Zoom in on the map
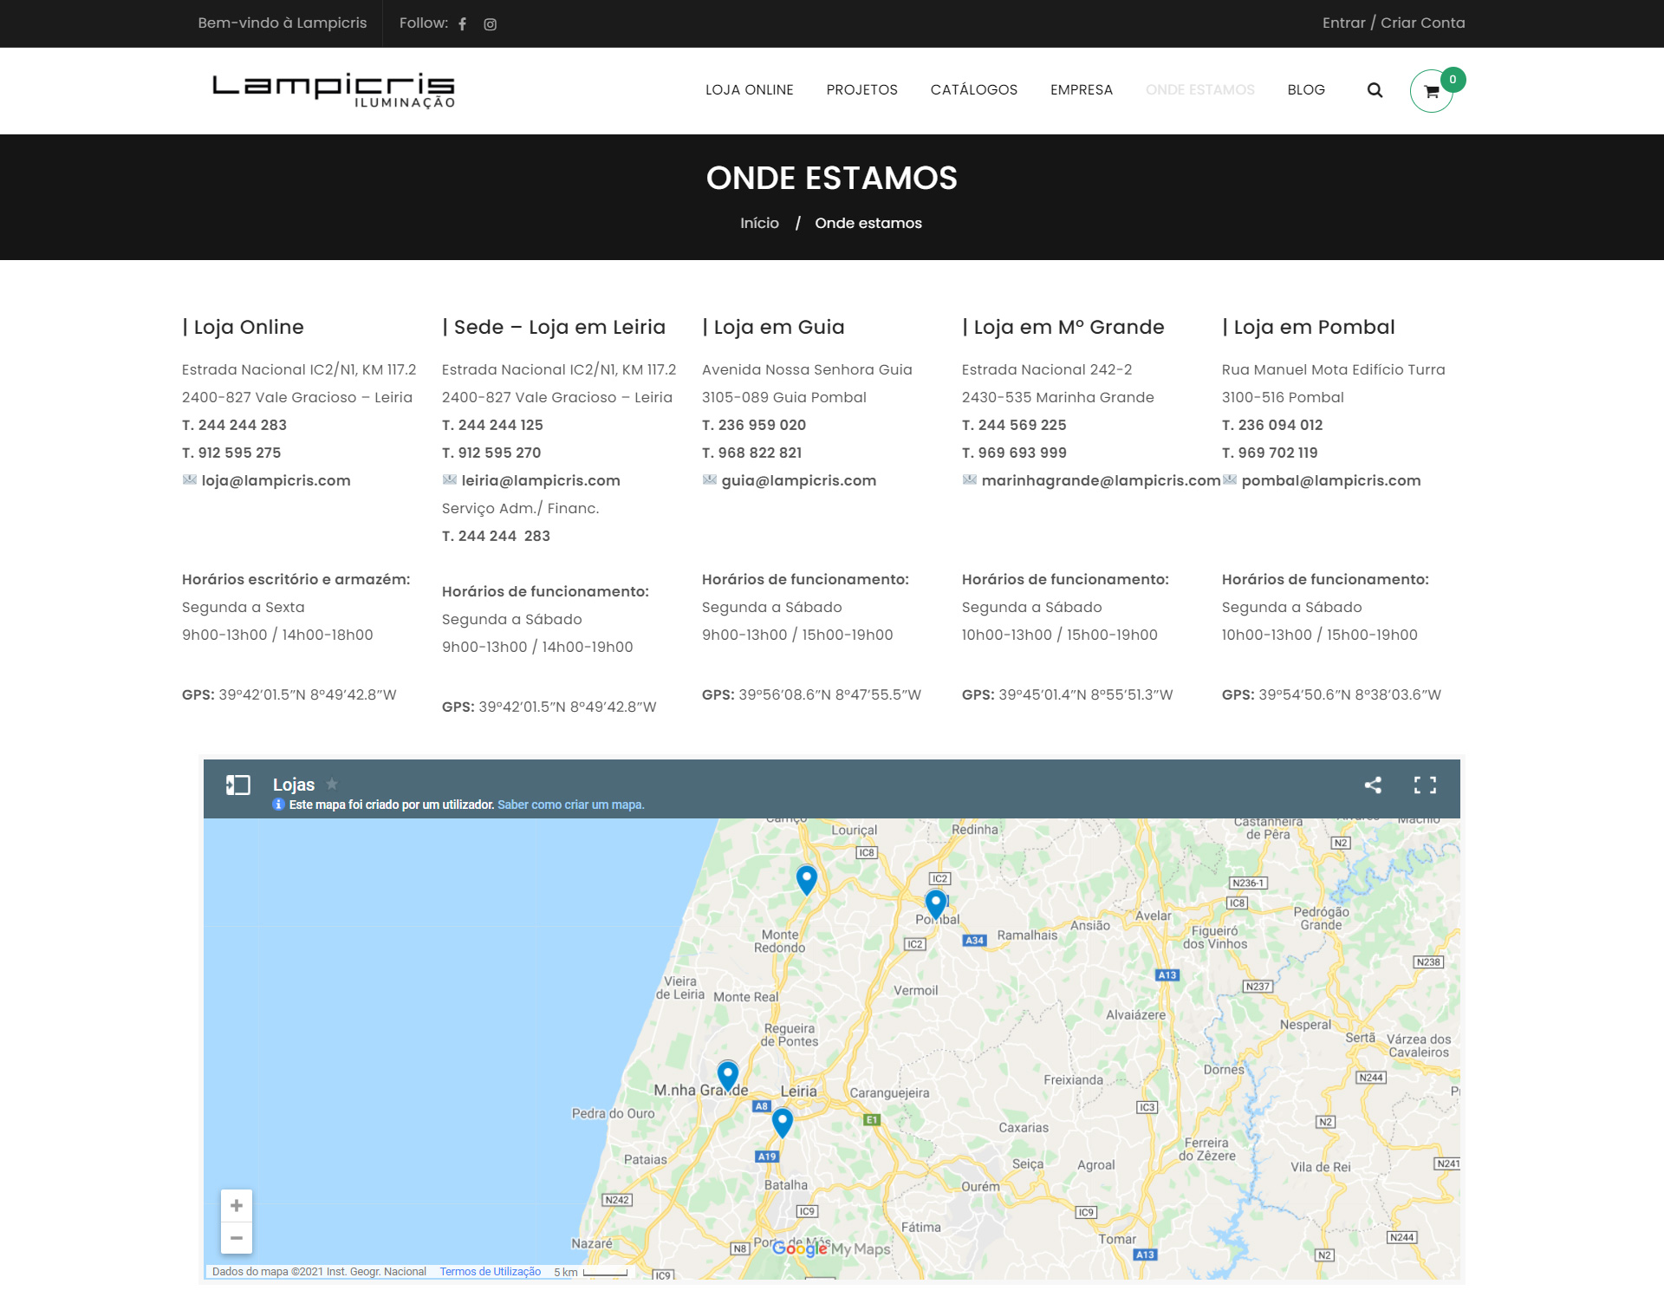Viewport: 1664px width, 1310px height. point(237,1206)
